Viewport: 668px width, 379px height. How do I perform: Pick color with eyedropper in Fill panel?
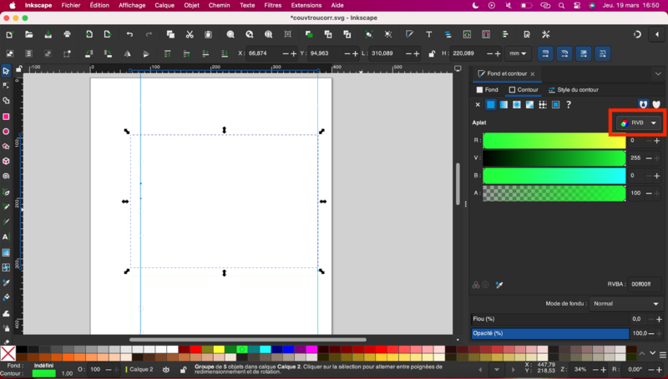coord(499,284)
